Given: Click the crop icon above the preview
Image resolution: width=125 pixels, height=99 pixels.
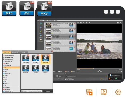Looking at the screenshot, I should pyautogui.click(x=81, y=23).
